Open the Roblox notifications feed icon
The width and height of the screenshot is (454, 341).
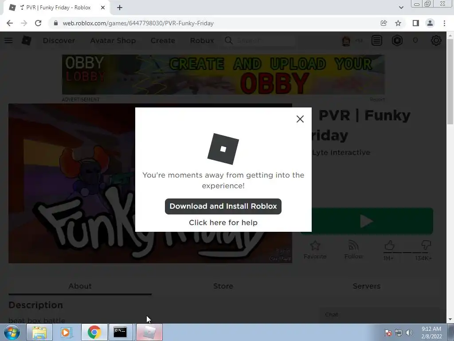[377, 40]
